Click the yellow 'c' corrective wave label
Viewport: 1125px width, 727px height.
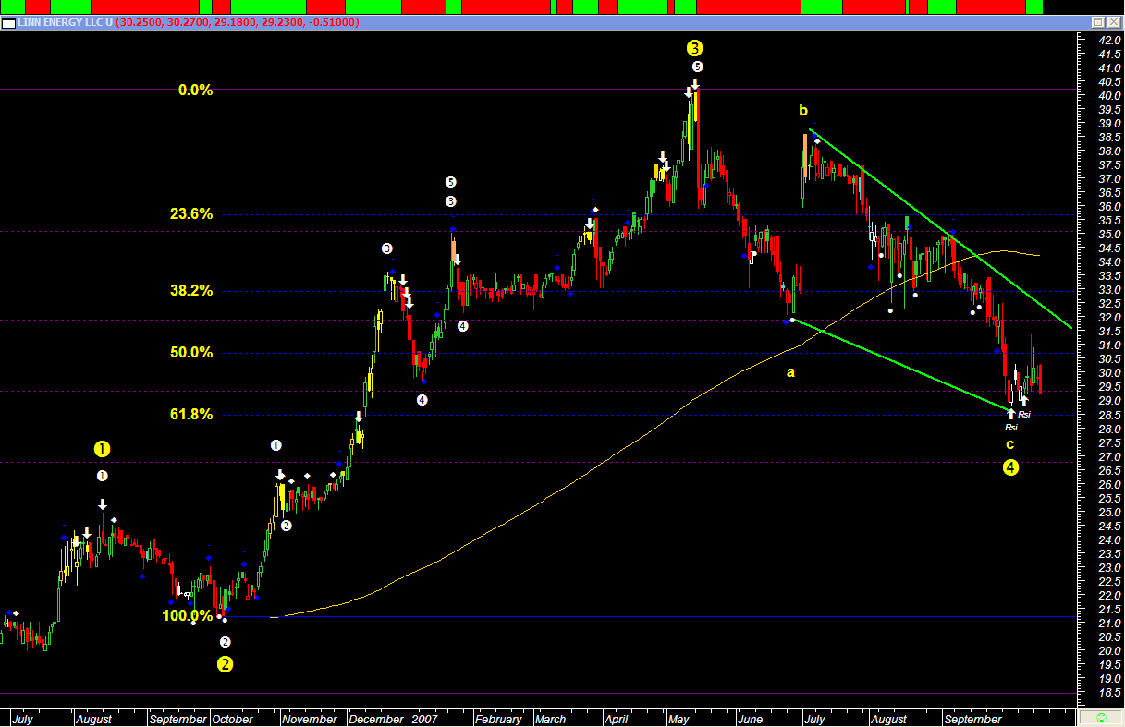(x=1009, y=444)
